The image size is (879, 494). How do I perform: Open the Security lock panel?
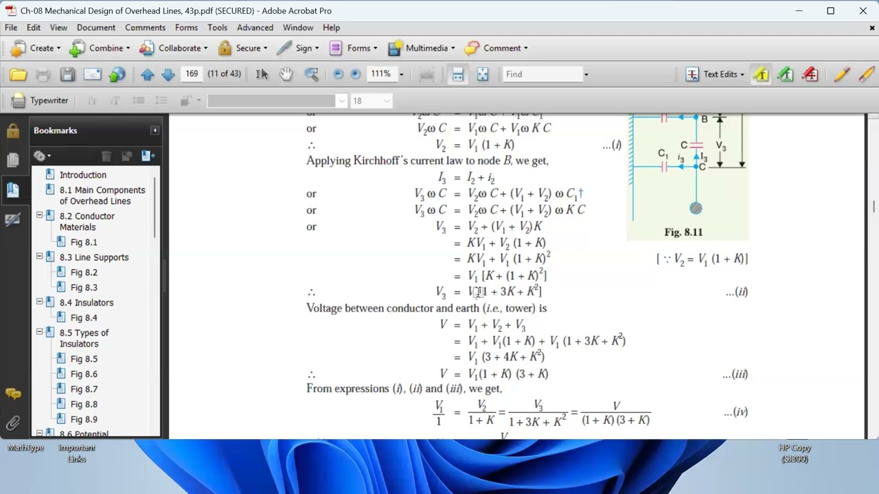point(13,130)
